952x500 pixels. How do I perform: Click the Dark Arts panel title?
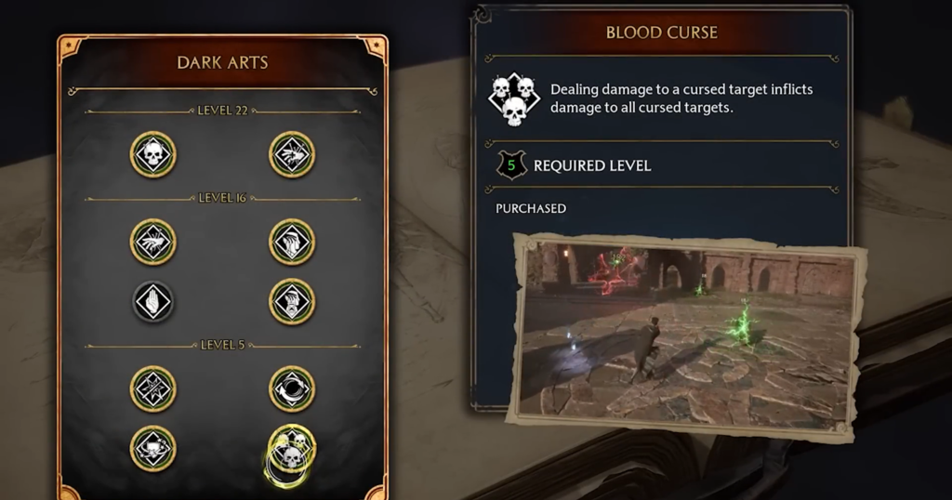click(x=222, y=62)
